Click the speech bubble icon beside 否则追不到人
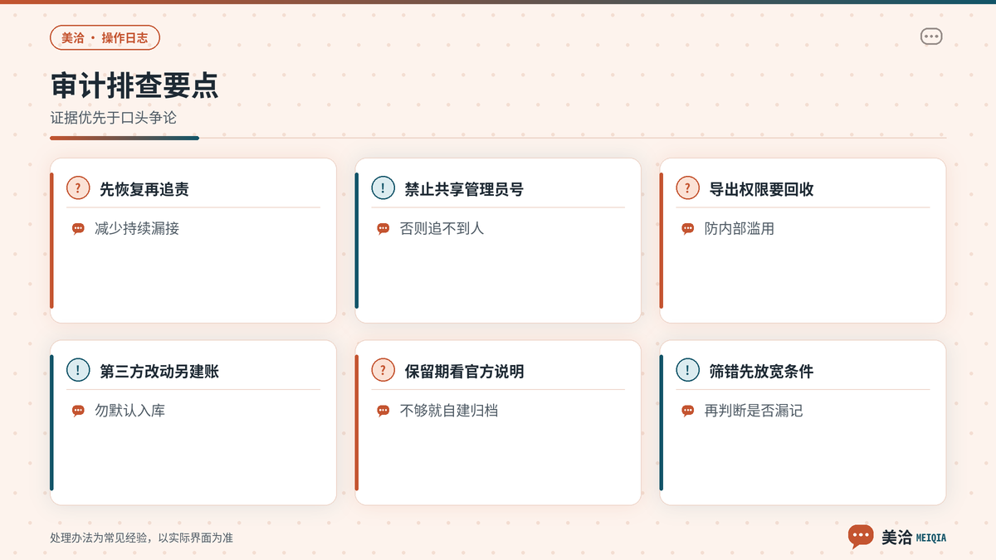This screenshot has width=996, height=560. [383, 229]
